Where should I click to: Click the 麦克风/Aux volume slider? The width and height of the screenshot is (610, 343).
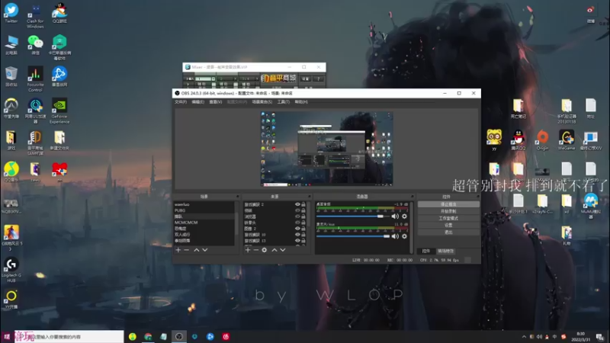tap(352, 236)
